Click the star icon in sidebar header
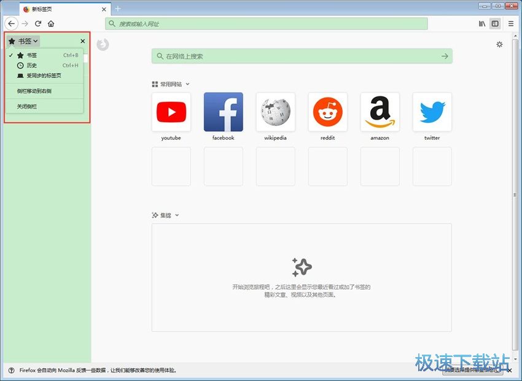 point(12,41)
